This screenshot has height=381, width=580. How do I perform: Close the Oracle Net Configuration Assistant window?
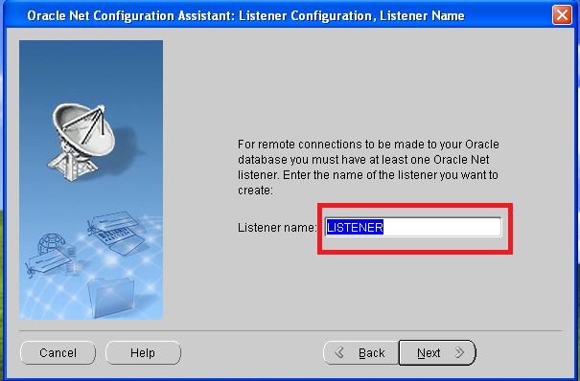coord(562,15)
